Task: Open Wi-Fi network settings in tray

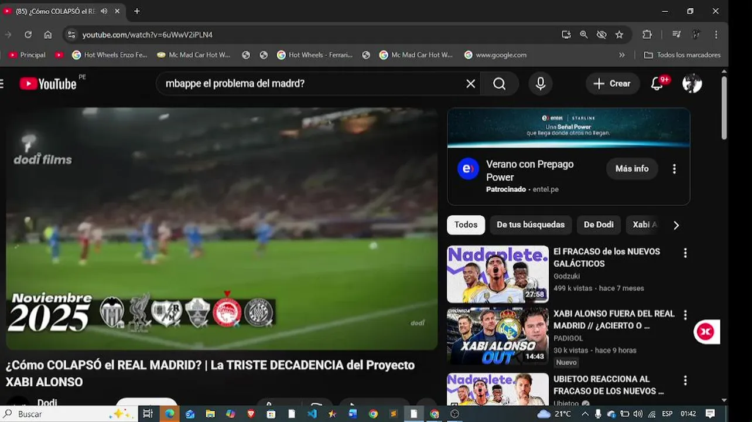Action: tap(652, 414)
